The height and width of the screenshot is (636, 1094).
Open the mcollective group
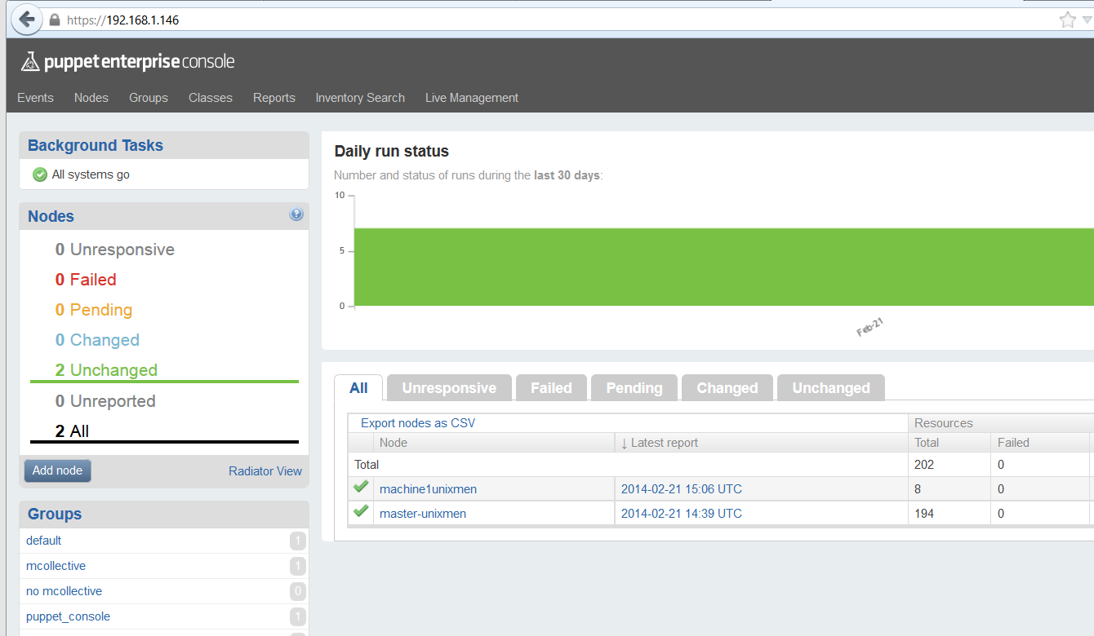click(x=56, y=566)
